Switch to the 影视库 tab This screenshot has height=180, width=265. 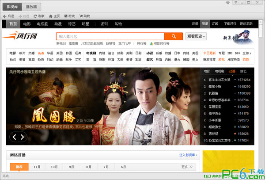12,7
